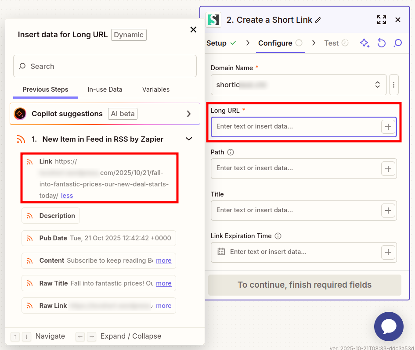Collapse the New Item in Feed step
The image size is (415, 350).
pos(189,139)
